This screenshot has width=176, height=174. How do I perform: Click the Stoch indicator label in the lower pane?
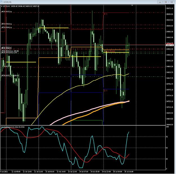point(13,127)
